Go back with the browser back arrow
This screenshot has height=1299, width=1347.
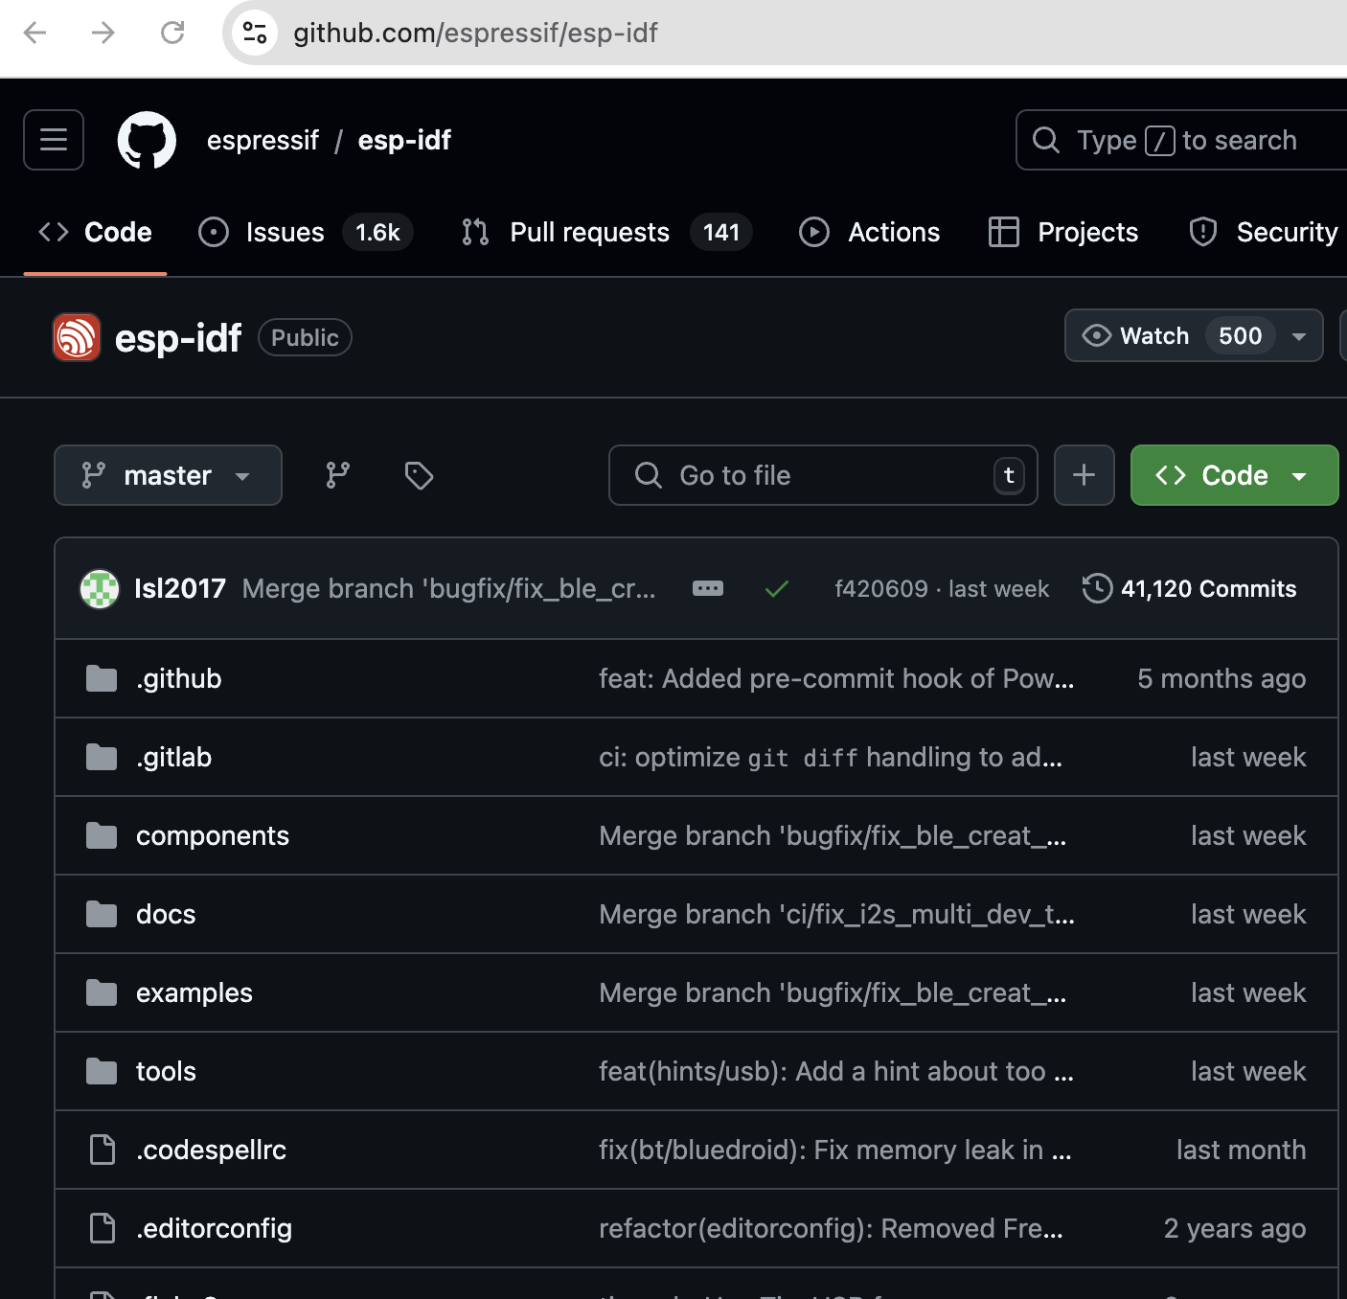coord(35,34)
